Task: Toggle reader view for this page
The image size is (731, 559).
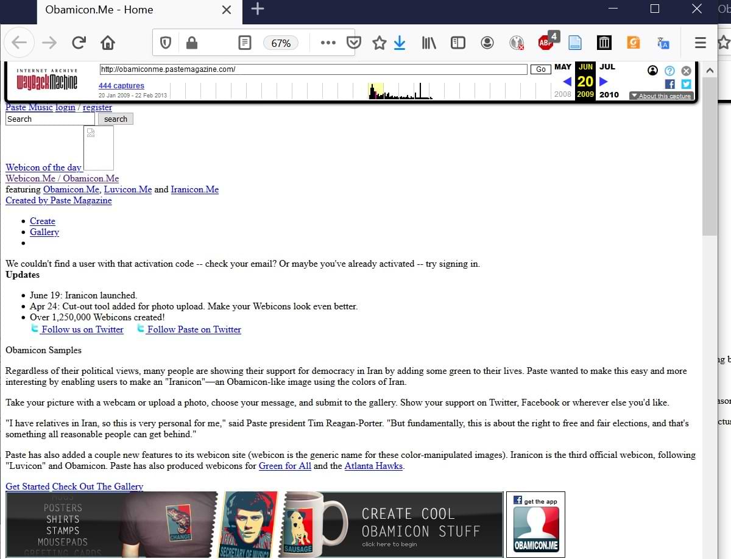Action: point(244,43)
